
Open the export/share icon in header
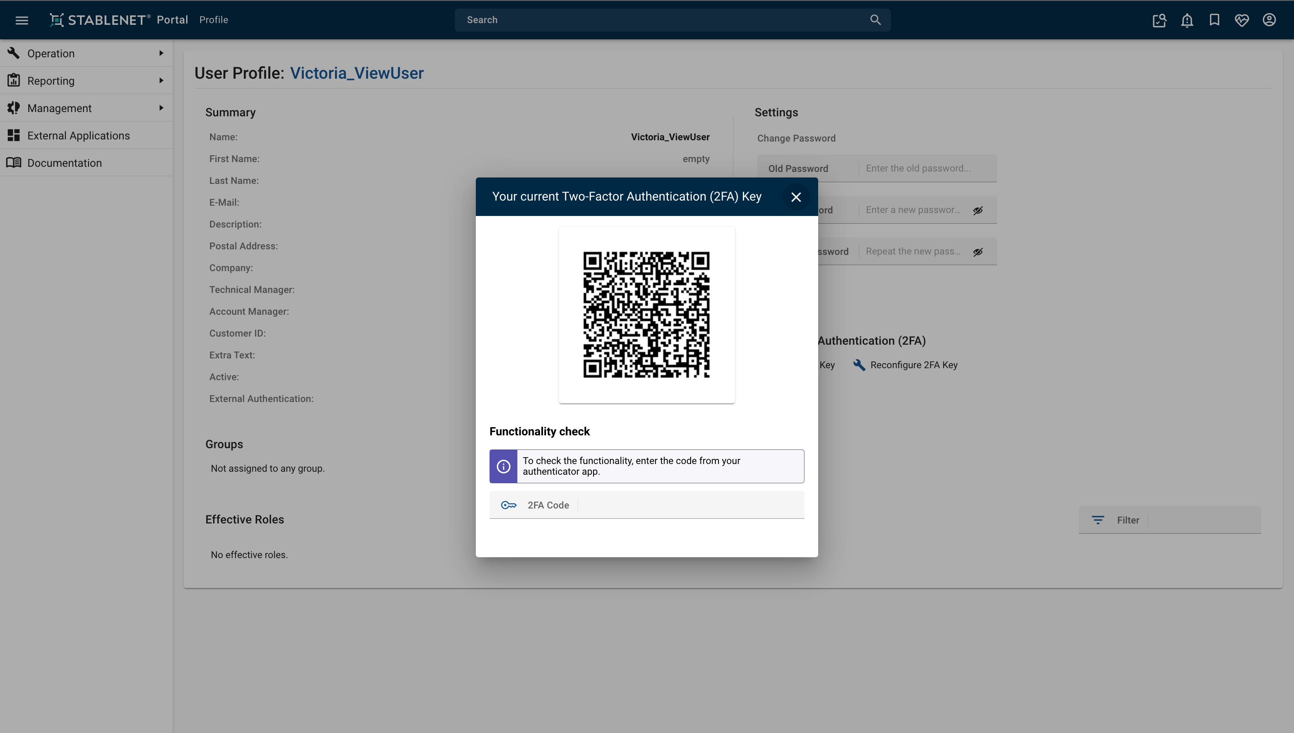[x=1160, y=20]
